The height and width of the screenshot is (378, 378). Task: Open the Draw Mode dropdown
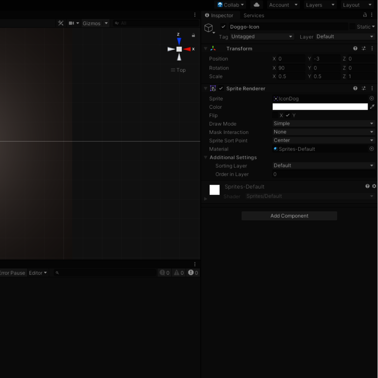tap(324, 124)
